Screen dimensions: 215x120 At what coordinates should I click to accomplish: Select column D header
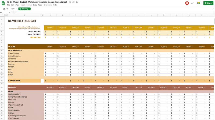coord(50,15)
